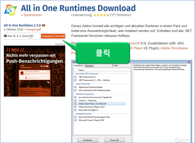Click the All in One Runtimes 2.3.9 link
Image resolution: width=195 pixels, height=143 pixels.
click(x=22, y=25)
